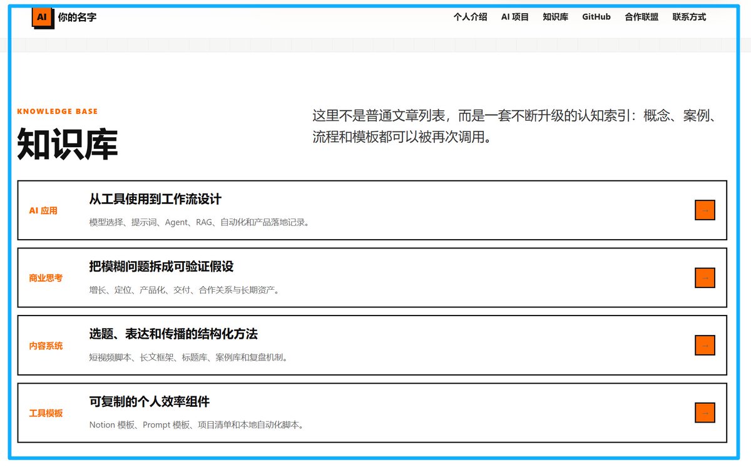
Task: Open 选题、表达和传播的结构化方法 entry
Action: coord(173,334)
